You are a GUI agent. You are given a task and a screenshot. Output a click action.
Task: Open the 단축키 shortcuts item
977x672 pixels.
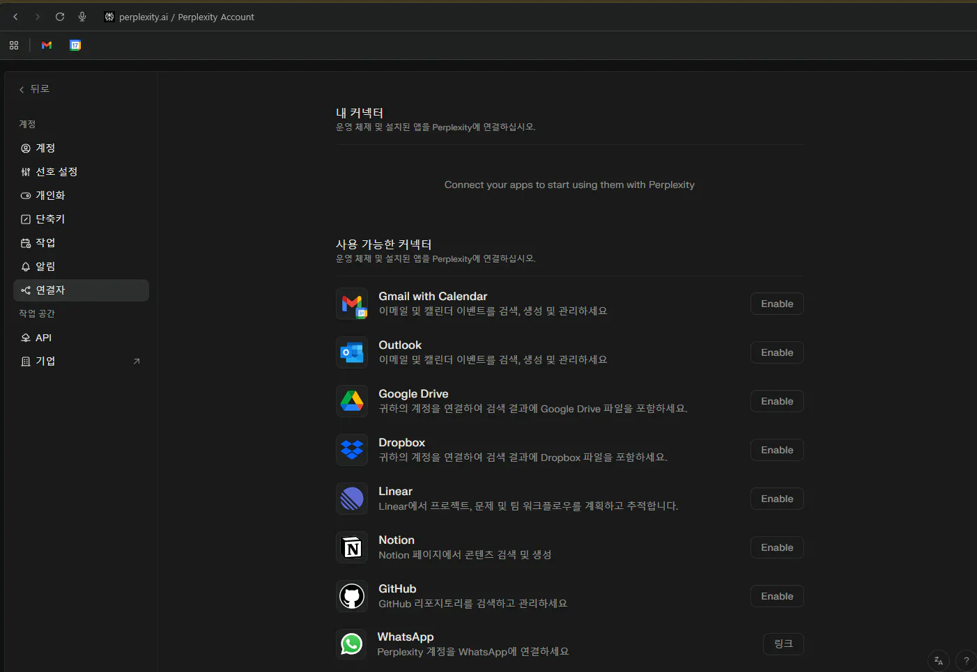click(81, 219)
